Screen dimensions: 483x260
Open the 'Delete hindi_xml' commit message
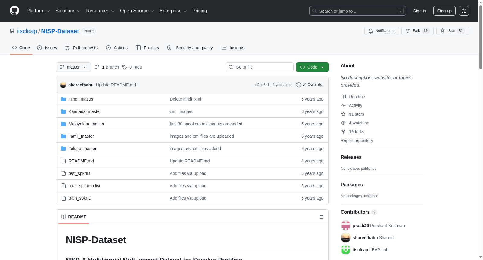tap(185, 99)
